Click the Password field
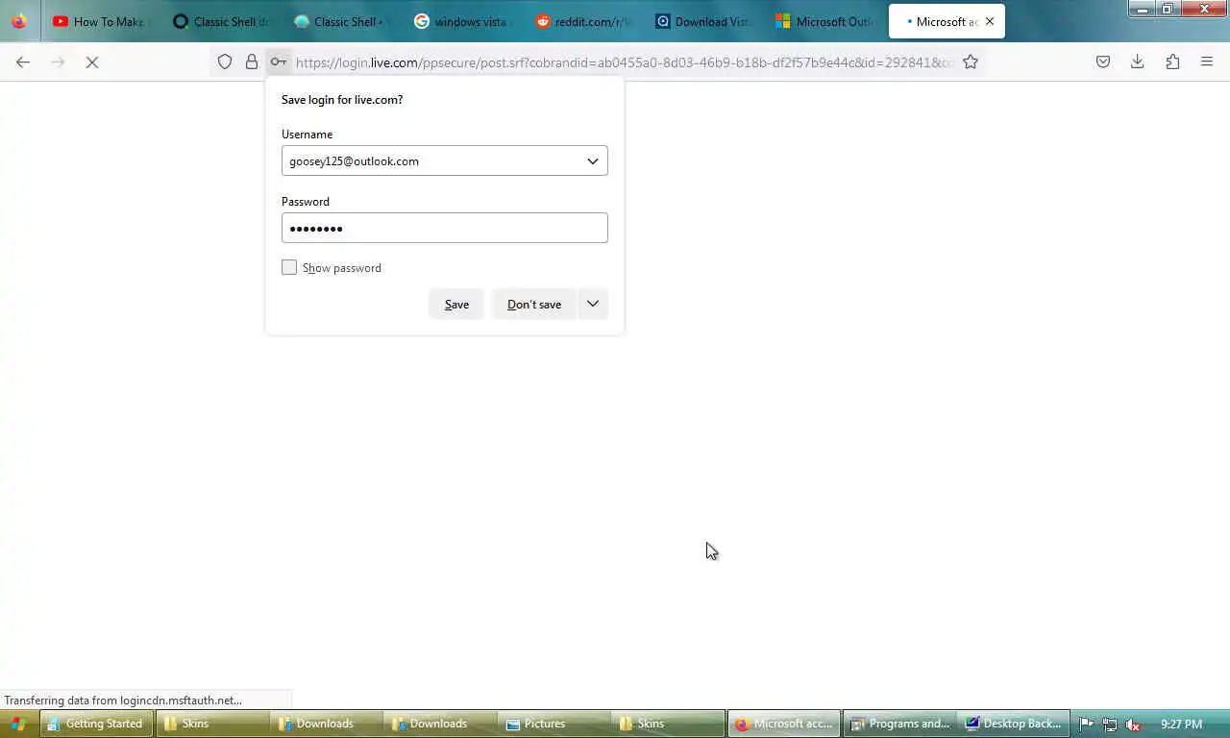 444,228
